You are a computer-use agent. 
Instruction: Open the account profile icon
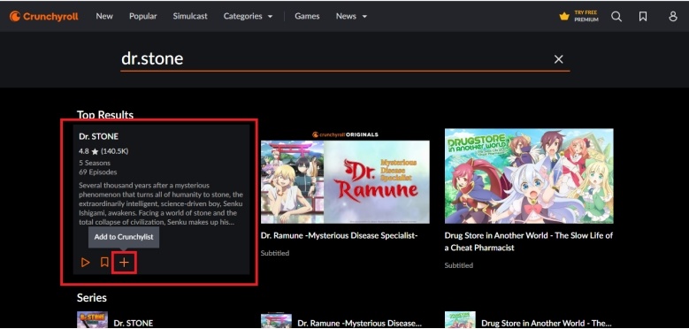[x=673, y=16]
